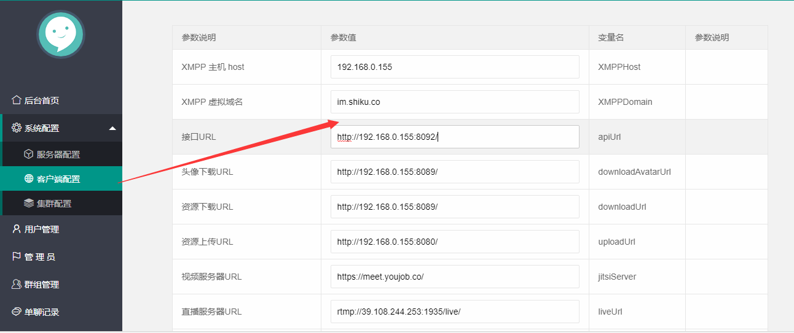
Task: Click the 资源下载URL row label
Action: tap(208, 207)
